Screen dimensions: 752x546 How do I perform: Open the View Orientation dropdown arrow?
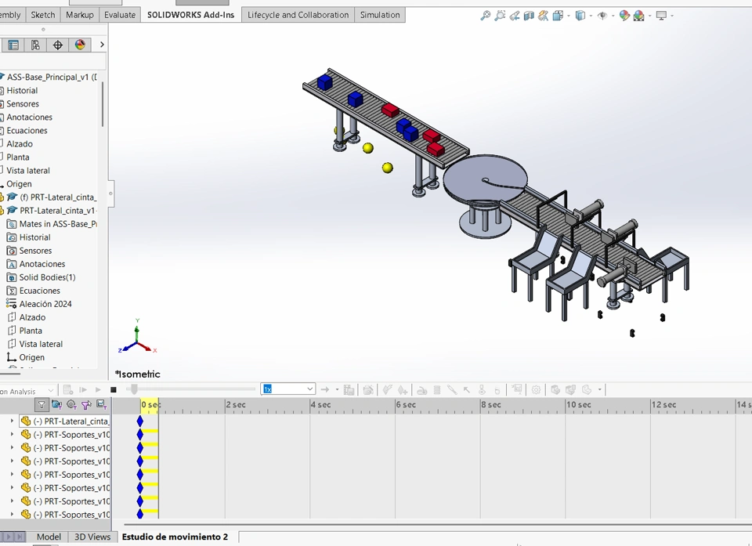point(569,16)
